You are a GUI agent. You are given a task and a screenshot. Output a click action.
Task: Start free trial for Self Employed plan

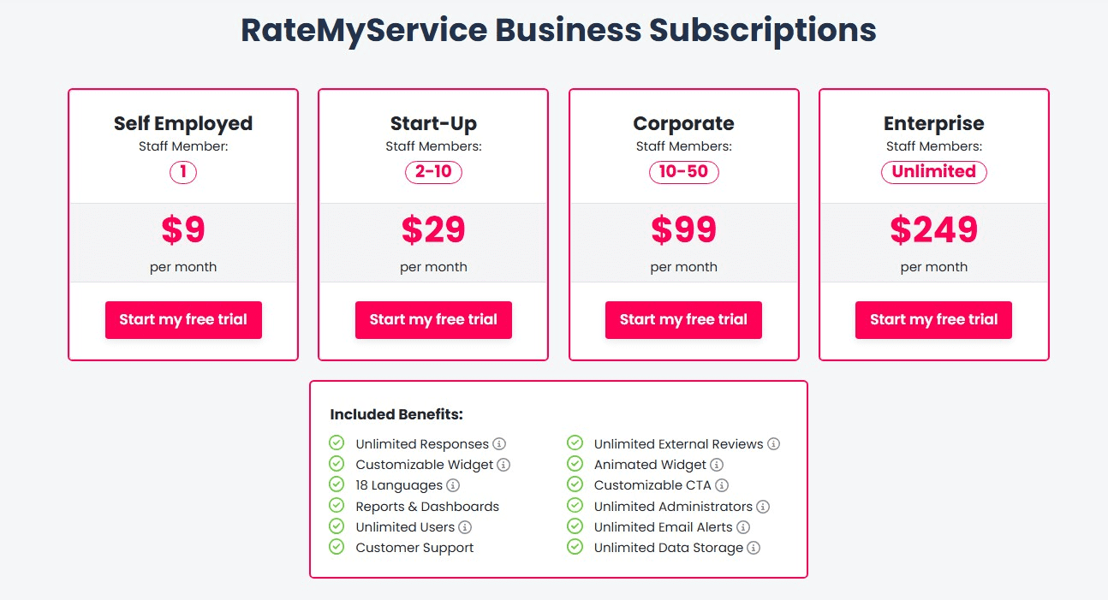(183, 320)
